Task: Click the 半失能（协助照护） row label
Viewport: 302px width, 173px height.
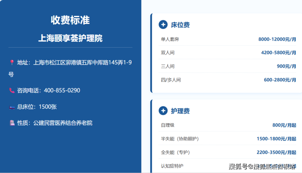Action: tap(180, 139)
